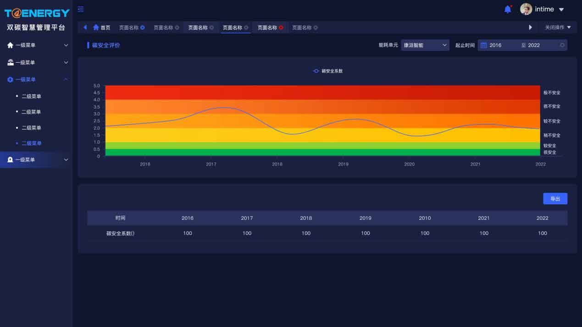
Task: Click the 2022 table header cell
Action: 543,218
